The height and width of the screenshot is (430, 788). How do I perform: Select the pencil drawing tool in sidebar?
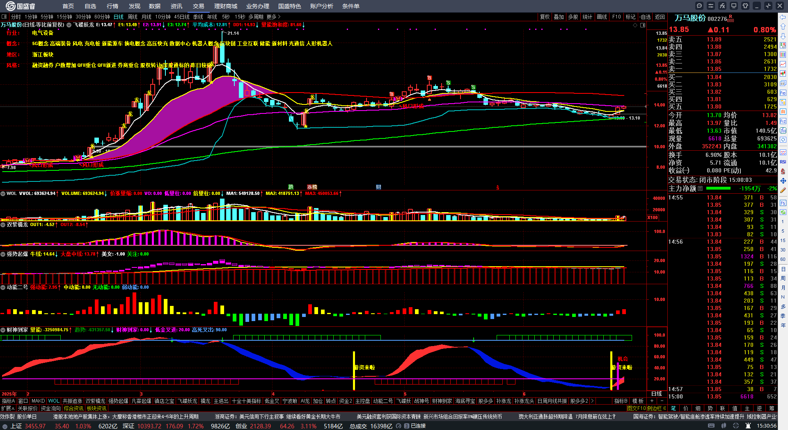(783, 190)
